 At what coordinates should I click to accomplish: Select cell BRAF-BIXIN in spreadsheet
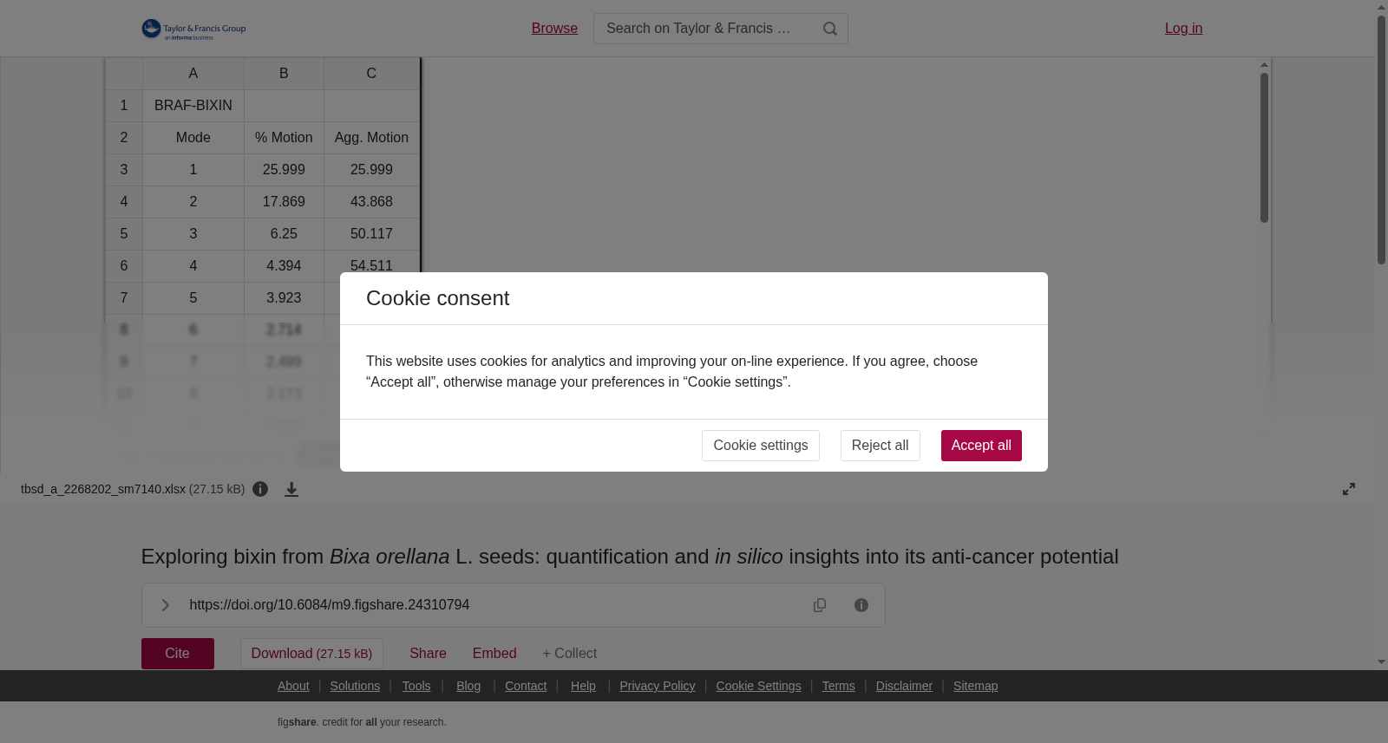tap(193, 106)
